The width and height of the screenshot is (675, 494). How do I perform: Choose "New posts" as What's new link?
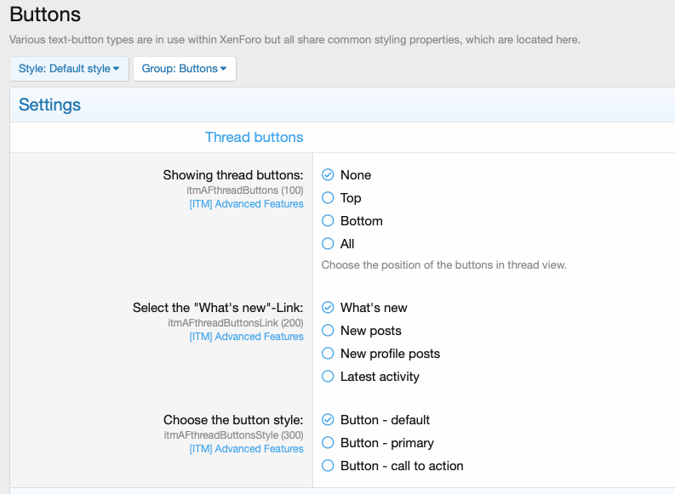328,331
